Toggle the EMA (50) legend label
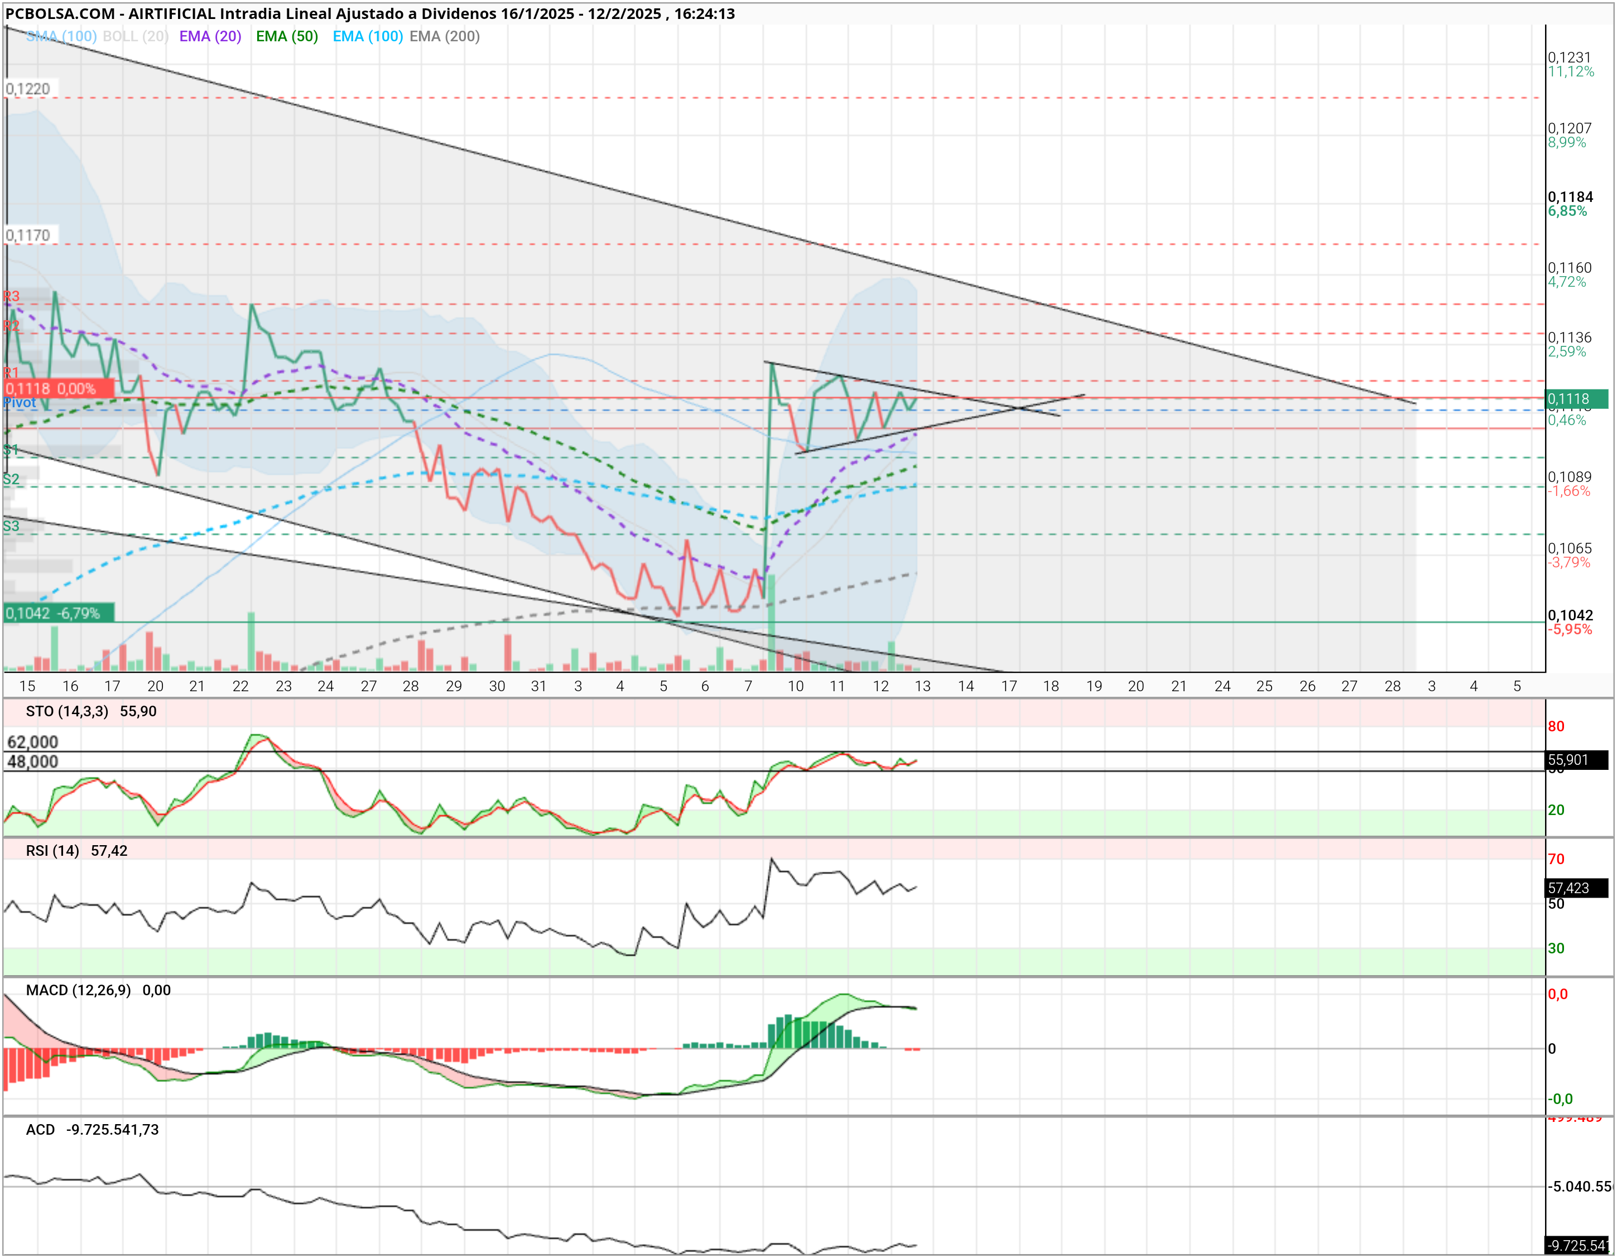1617x1258 pixels. (287, 36)
